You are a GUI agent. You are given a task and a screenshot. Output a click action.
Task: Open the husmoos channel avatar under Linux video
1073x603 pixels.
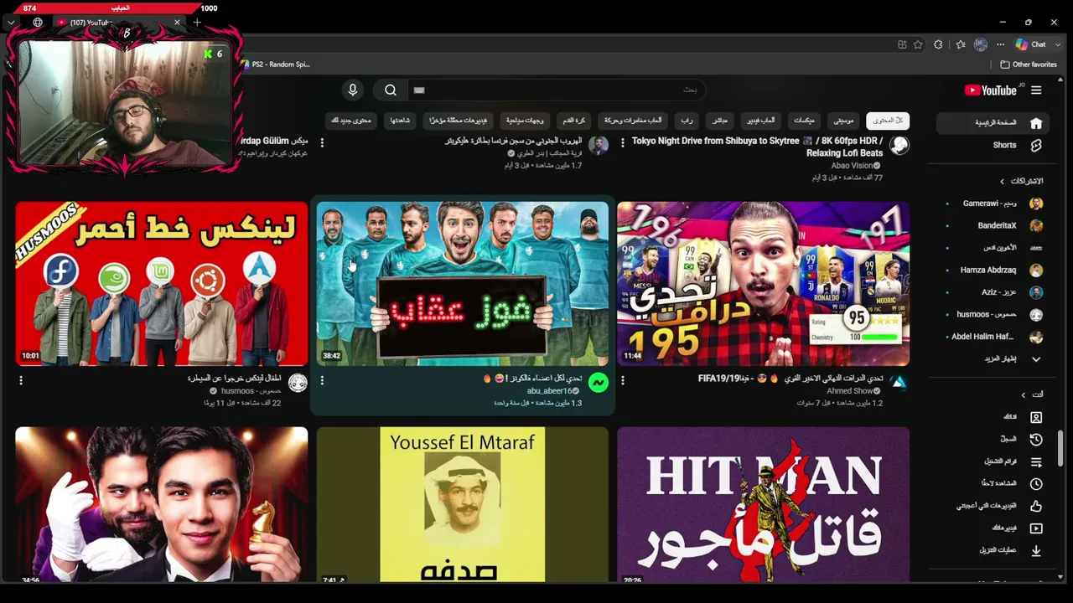[x=298, y=384]
